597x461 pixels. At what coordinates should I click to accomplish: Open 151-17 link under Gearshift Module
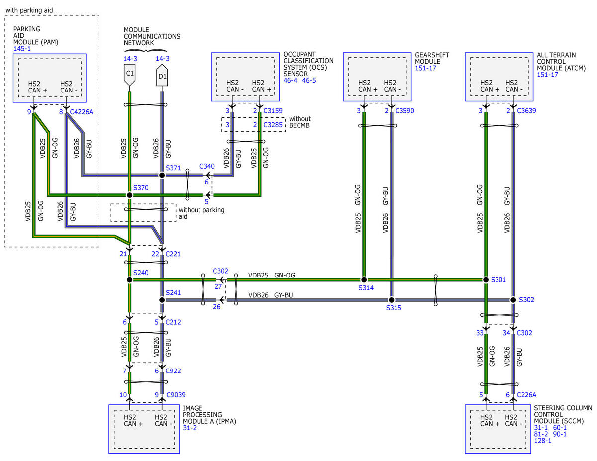click(x=425, y=68)
